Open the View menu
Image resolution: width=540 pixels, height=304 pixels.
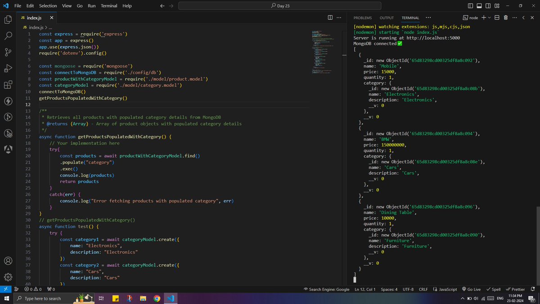[x=67, y=6]
